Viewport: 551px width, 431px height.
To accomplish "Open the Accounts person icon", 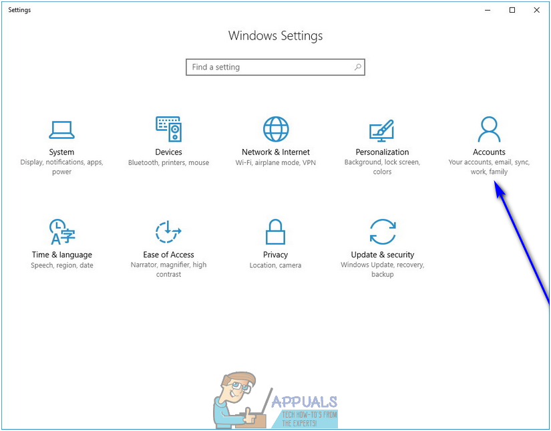I will 489,129.
